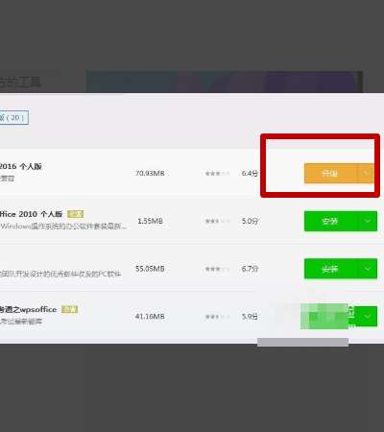Open the 2016 个人版 software title
The height and width of the screenshot is (432, 384).
pos(21,166)
